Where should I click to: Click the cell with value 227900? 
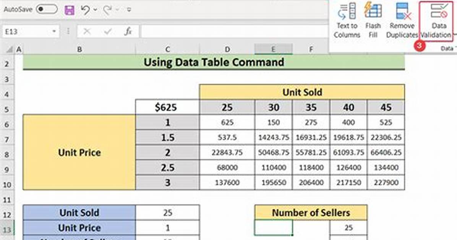(x=386, y=183)
